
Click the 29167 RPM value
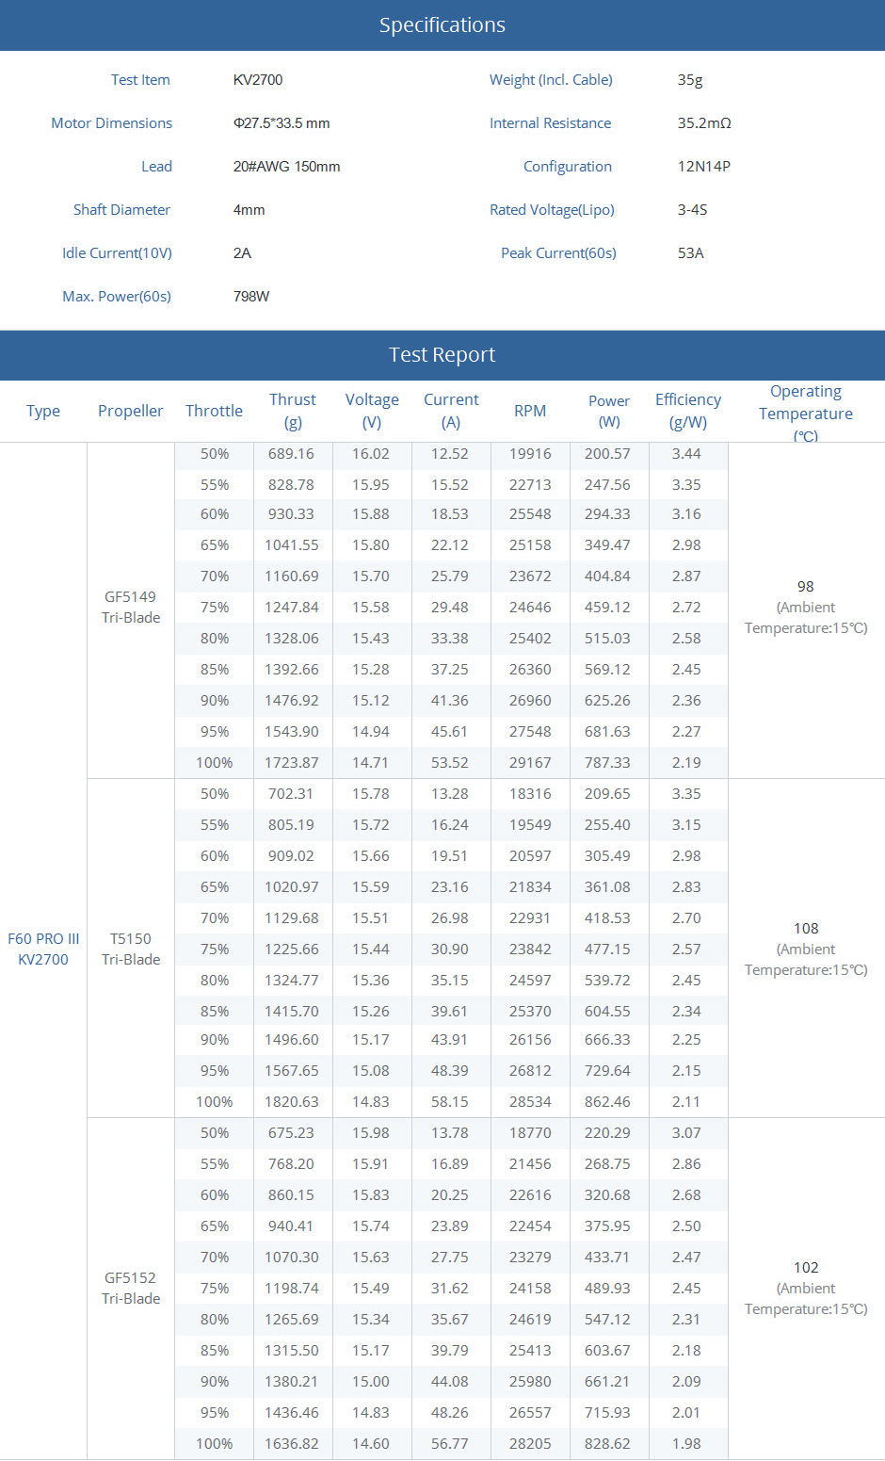point(530,763)
